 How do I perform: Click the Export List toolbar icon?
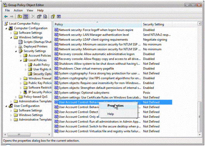(x=45, y=17)
